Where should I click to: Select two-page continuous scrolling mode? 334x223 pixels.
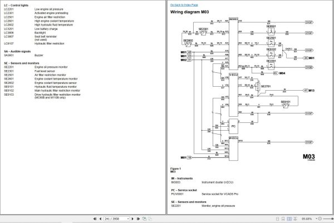coord(295,219)
